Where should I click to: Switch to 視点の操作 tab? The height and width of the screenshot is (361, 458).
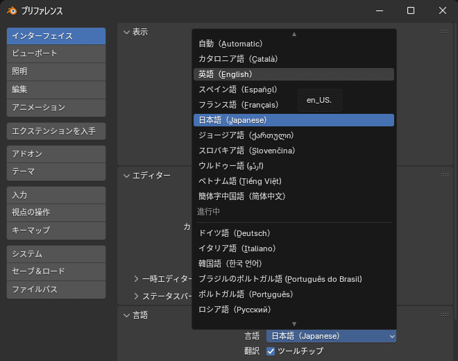(56, 212)
